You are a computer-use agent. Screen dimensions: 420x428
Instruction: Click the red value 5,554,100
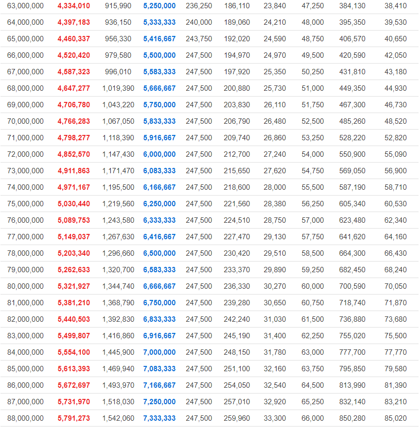click(74, 352)
